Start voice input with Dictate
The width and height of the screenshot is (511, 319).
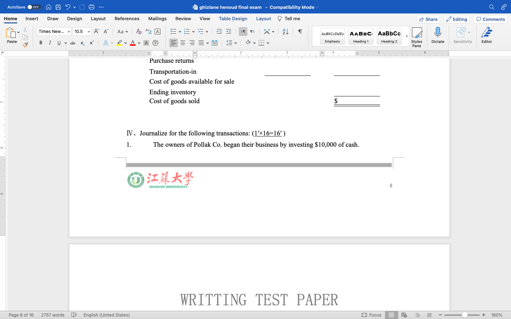click(x=438, y=35)
